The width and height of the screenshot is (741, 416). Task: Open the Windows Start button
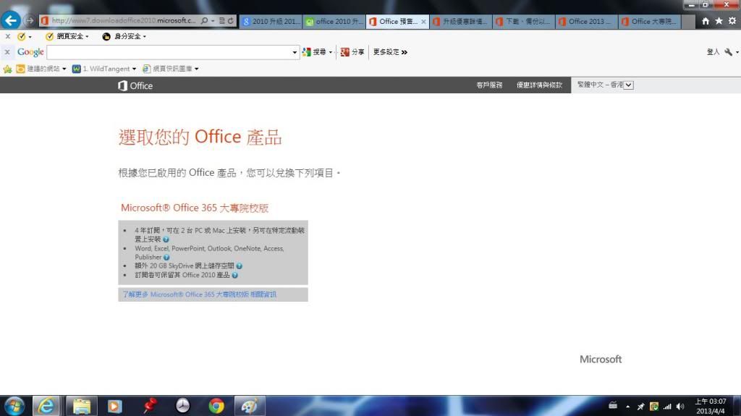click(14, 406)
